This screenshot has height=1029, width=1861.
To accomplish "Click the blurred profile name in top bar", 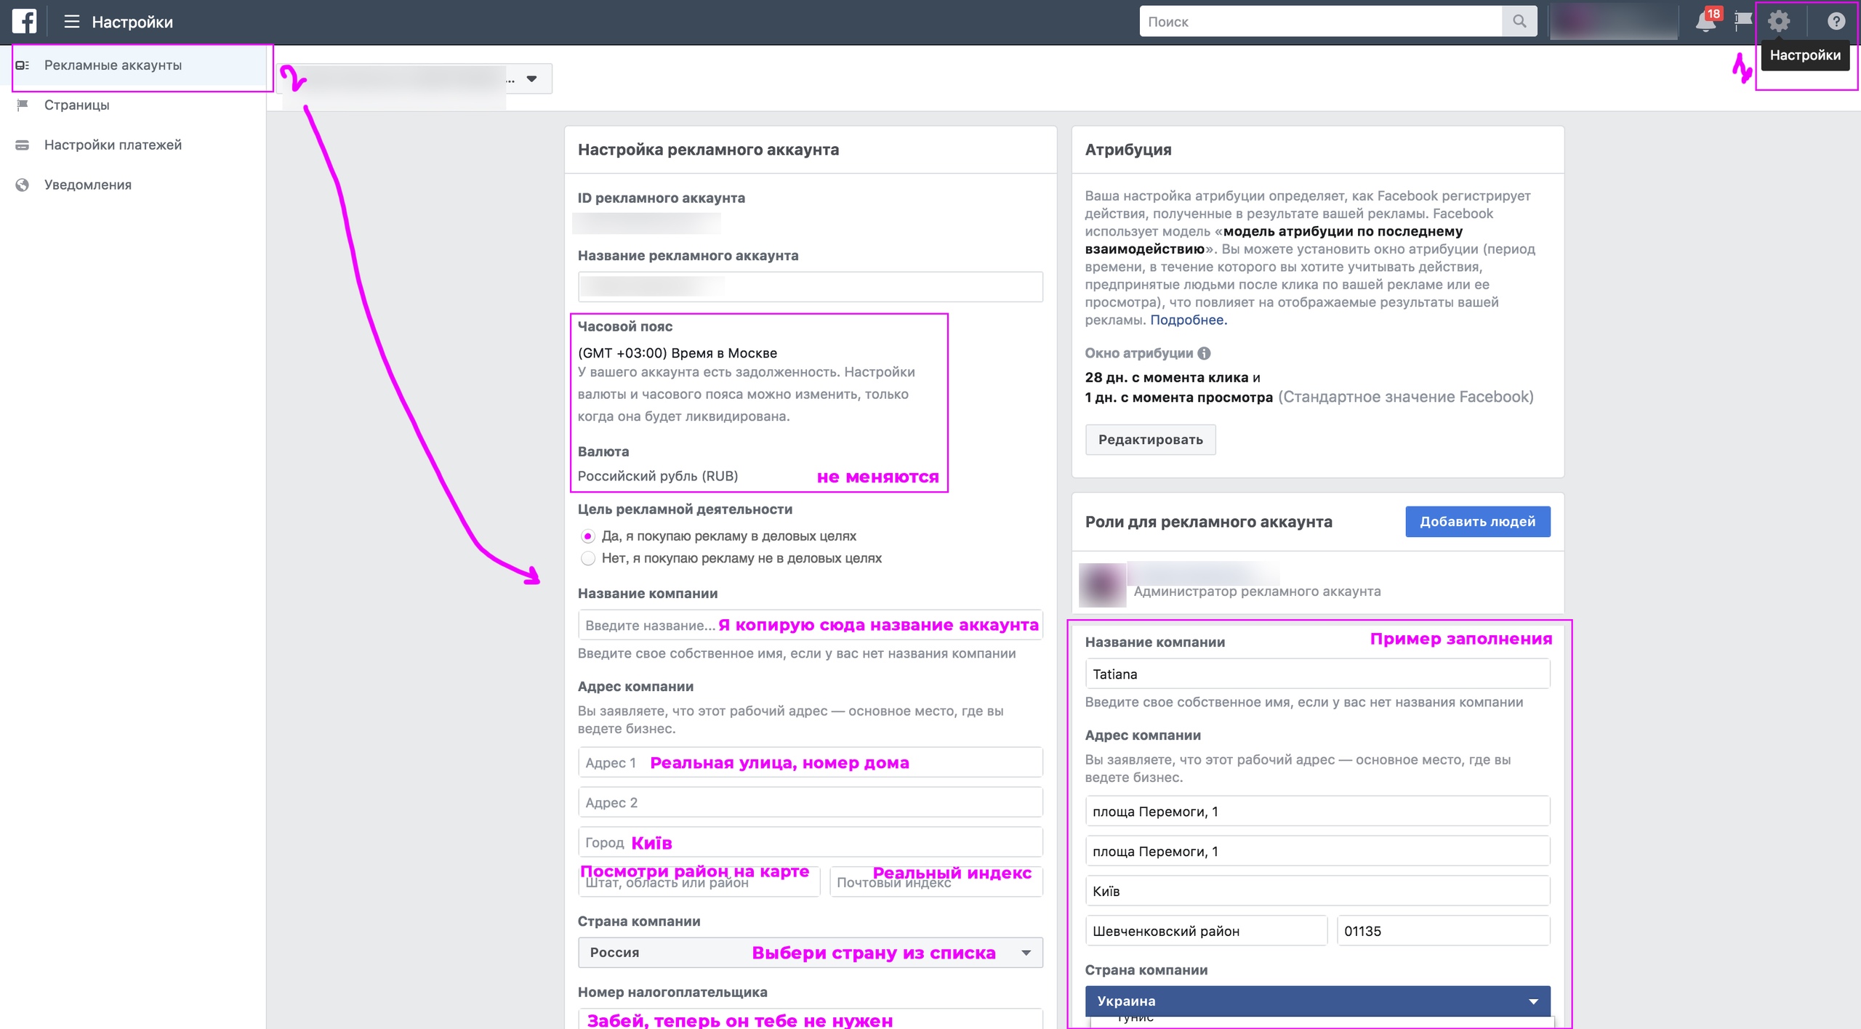I will [x=1613, y=21].
